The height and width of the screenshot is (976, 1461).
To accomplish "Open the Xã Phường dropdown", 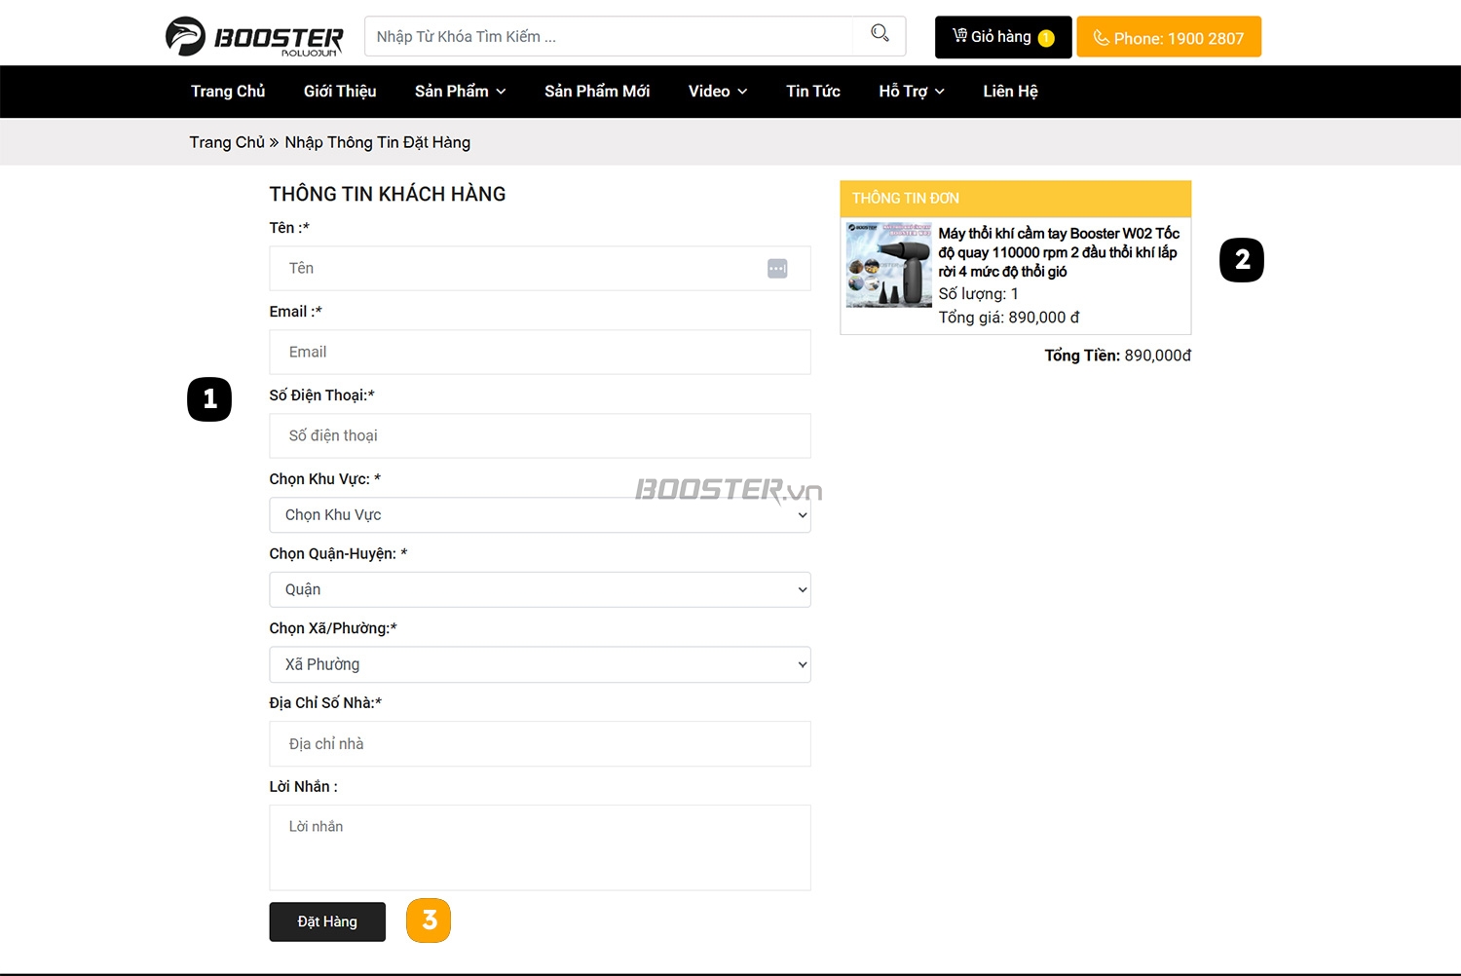I will [540, 664].
